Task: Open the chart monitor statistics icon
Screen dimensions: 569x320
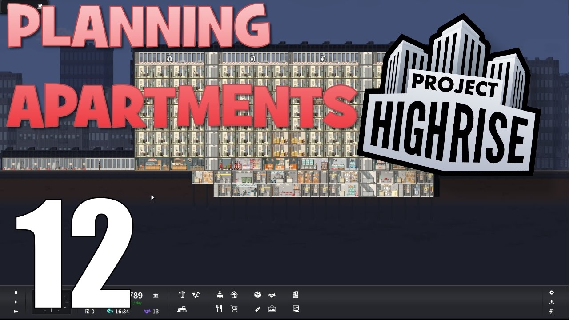Action: [296, 308]
